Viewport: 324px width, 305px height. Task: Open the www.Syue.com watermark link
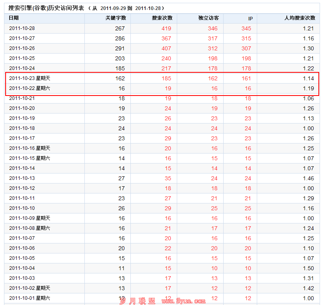click(x=183, y=301)
